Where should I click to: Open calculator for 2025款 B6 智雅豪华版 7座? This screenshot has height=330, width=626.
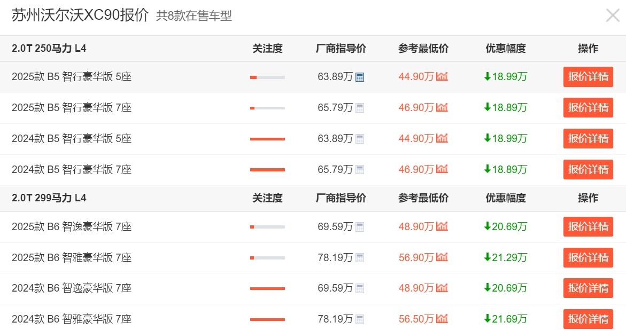coord(360,258)
